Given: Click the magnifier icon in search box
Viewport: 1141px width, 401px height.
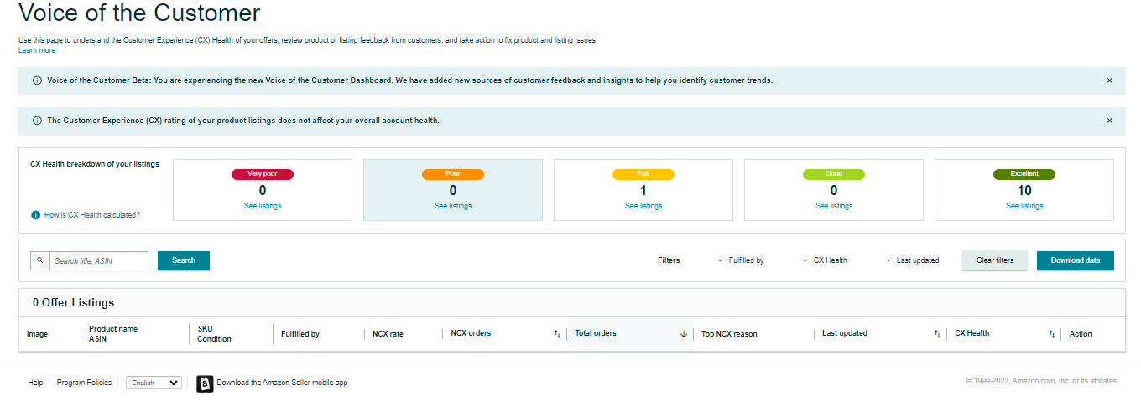Looking at the screenshot, I should coord(39,260).
